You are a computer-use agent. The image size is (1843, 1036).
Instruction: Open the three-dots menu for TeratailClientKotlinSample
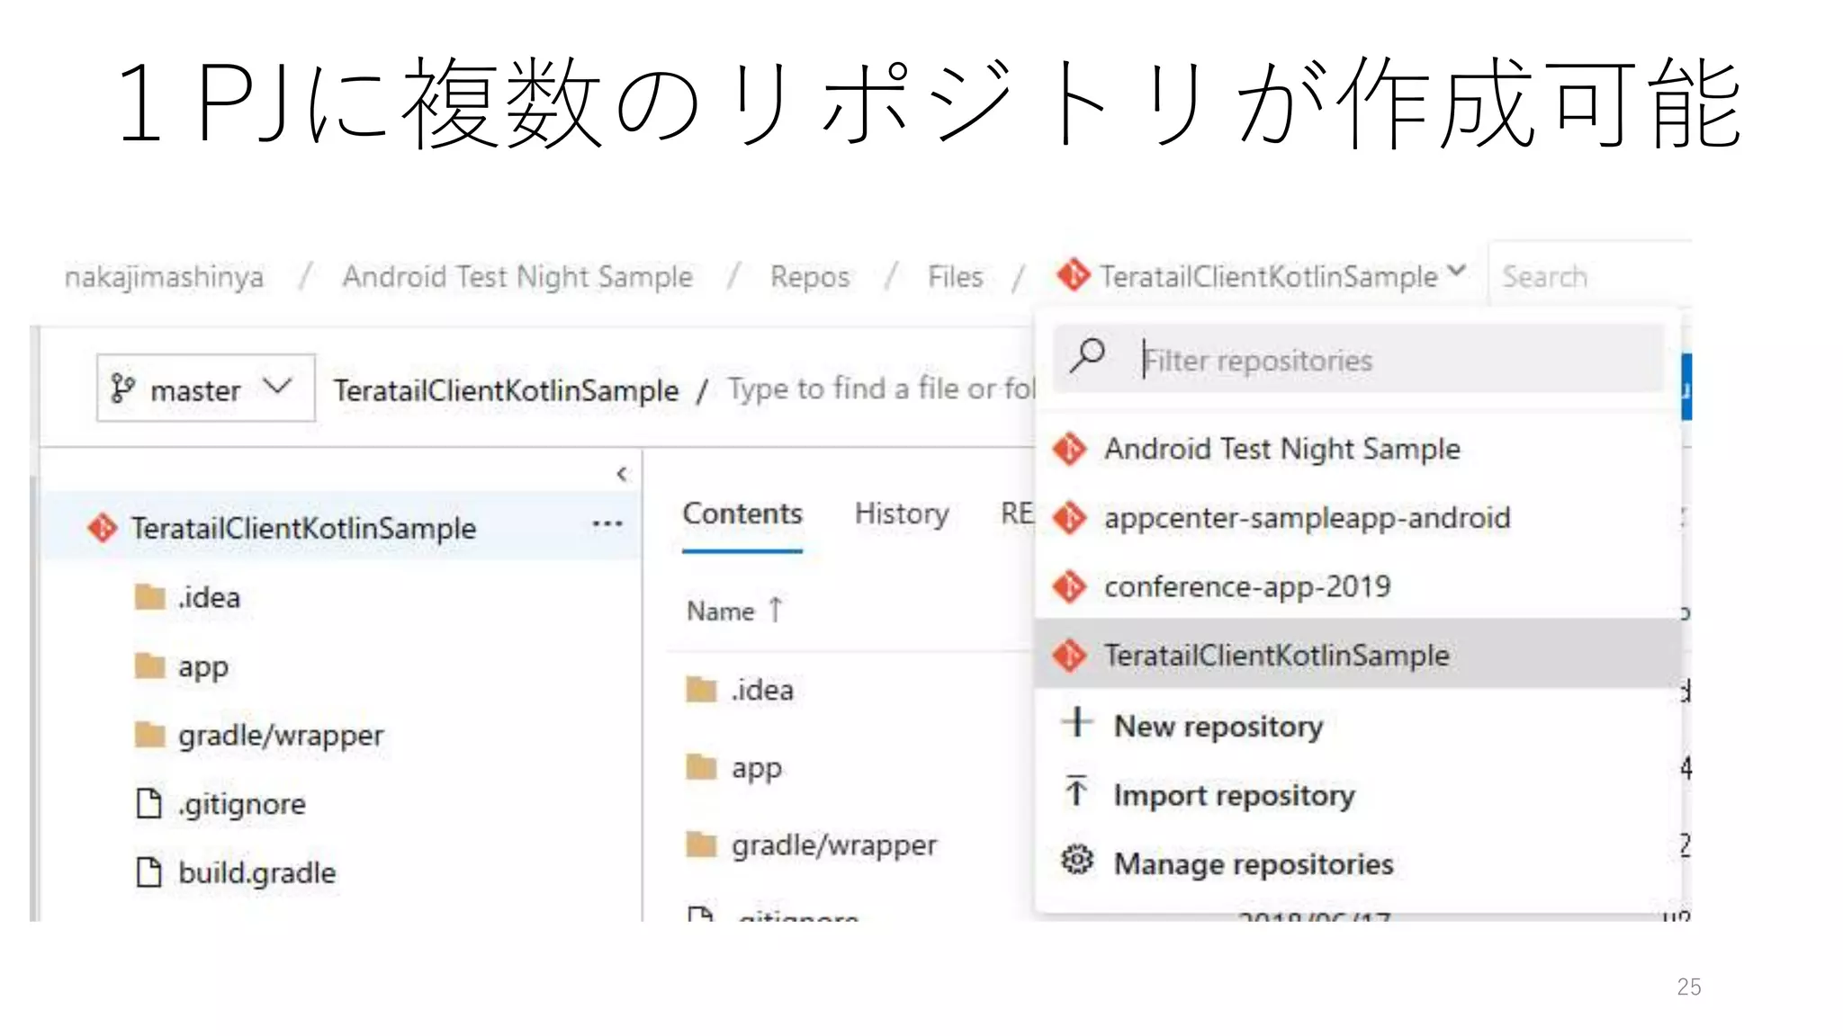point(607,524)
